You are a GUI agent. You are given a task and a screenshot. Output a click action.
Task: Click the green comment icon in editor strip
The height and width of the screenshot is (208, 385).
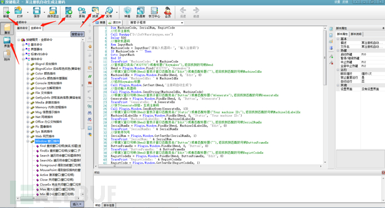(90, 77)
